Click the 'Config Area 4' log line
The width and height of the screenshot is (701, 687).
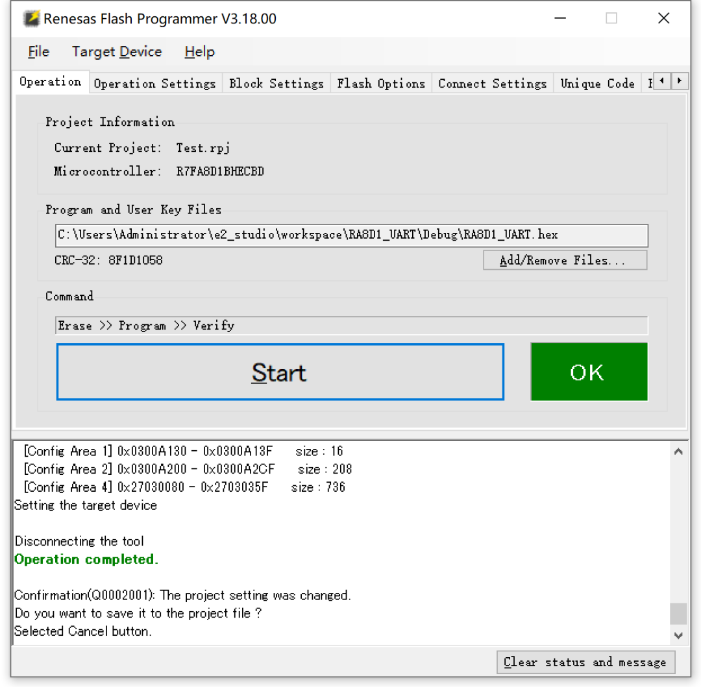click(x=184, y=487)
